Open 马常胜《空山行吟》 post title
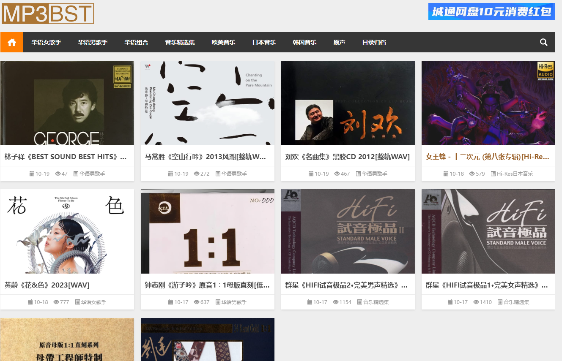The height and width of the screenshot is (361, 562). click(206, 157)
